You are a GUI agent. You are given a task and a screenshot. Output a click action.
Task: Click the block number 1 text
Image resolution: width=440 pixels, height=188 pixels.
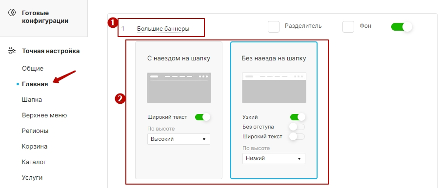[123, 29]
